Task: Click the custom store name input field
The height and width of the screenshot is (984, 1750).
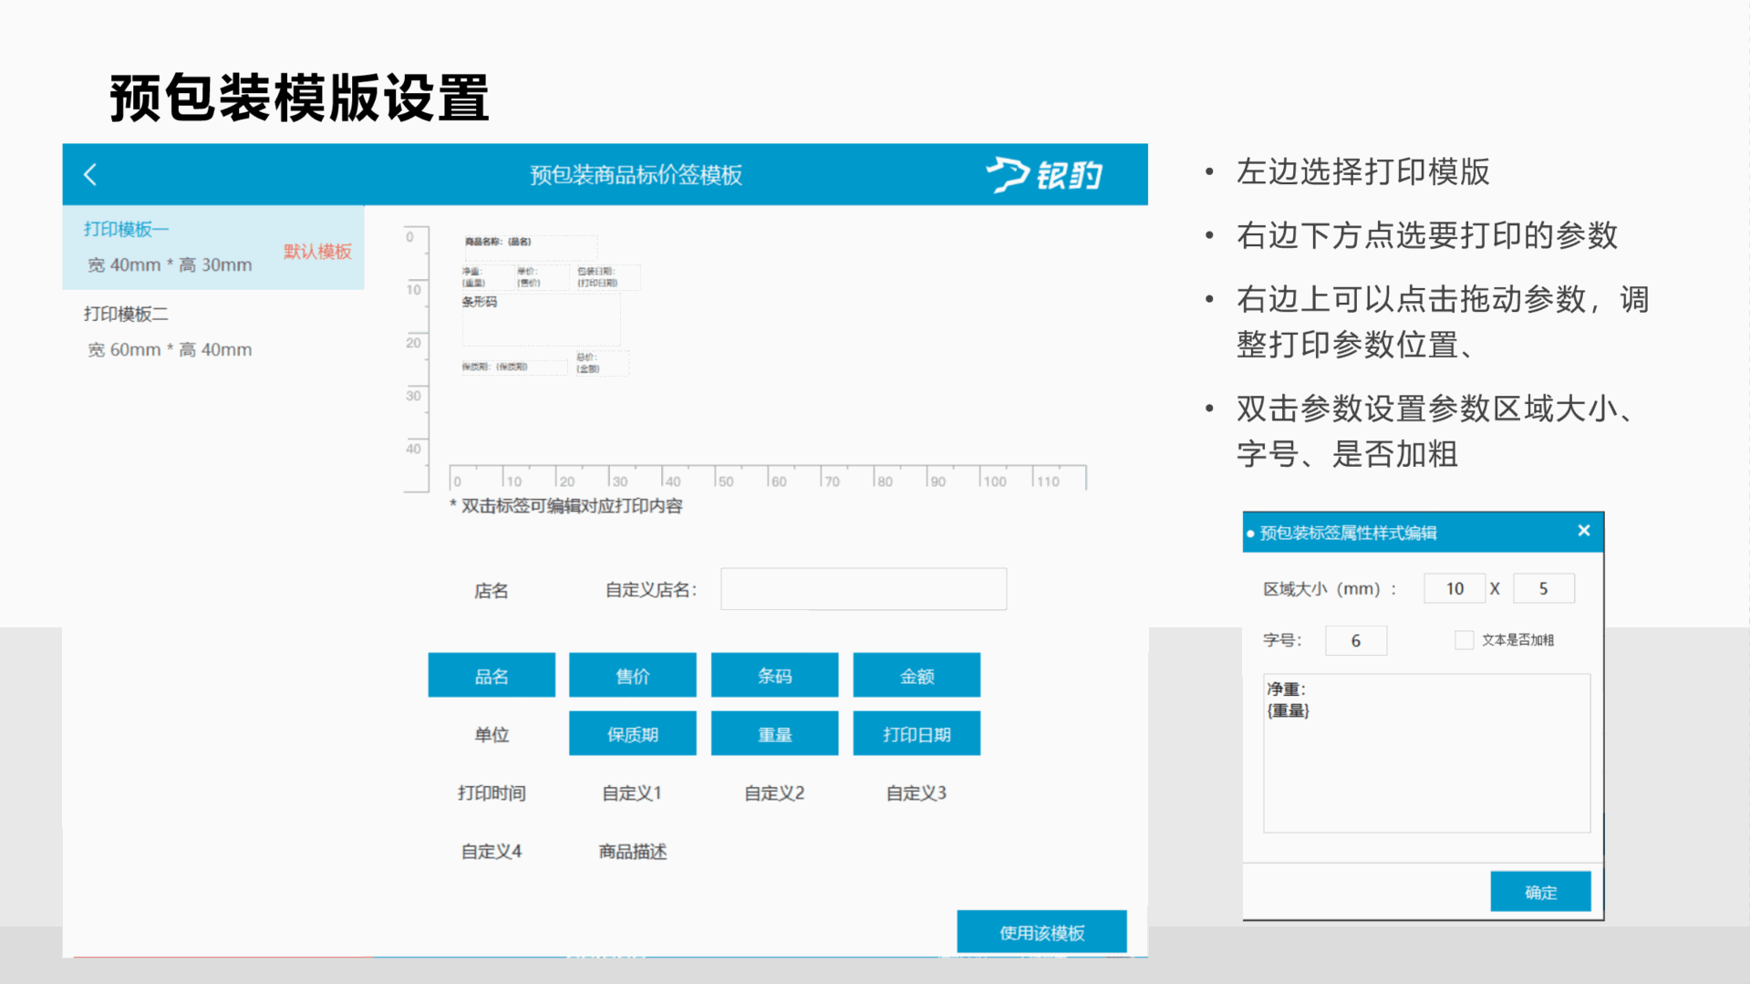Action: [x=863, y=589]
